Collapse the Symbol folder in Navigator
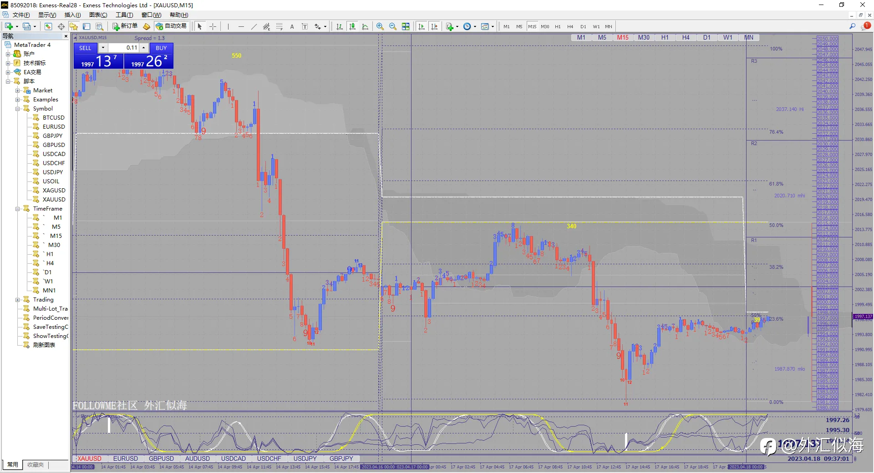This screenshot has height=473, width=874. (x=18, y=109)
